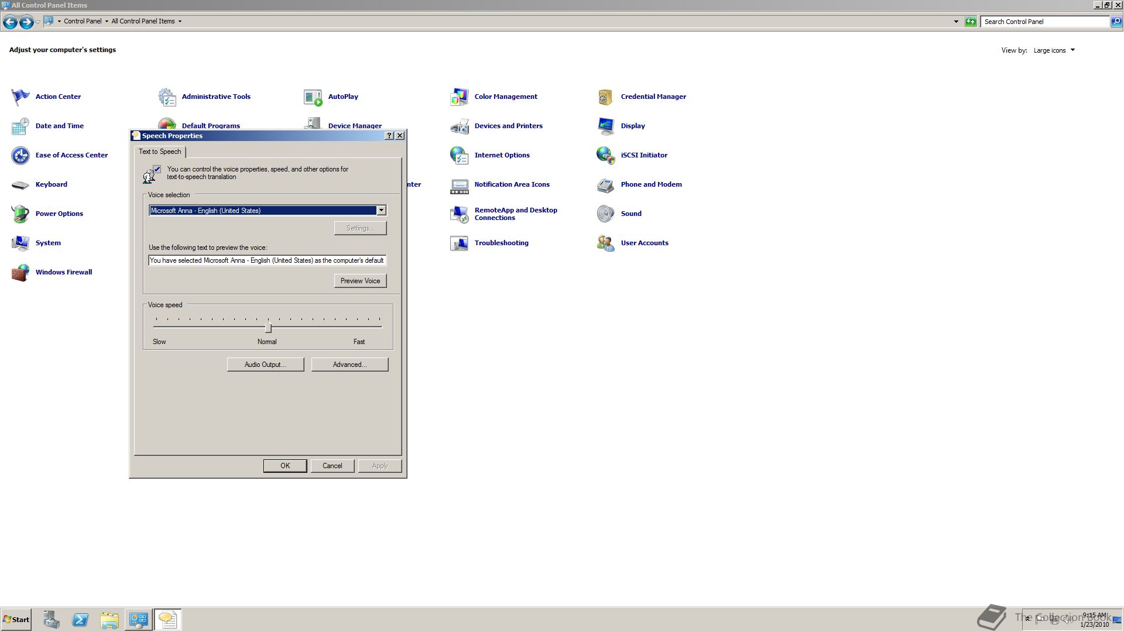Click Cancel in Speech Properties

click(x=332, y=466)
